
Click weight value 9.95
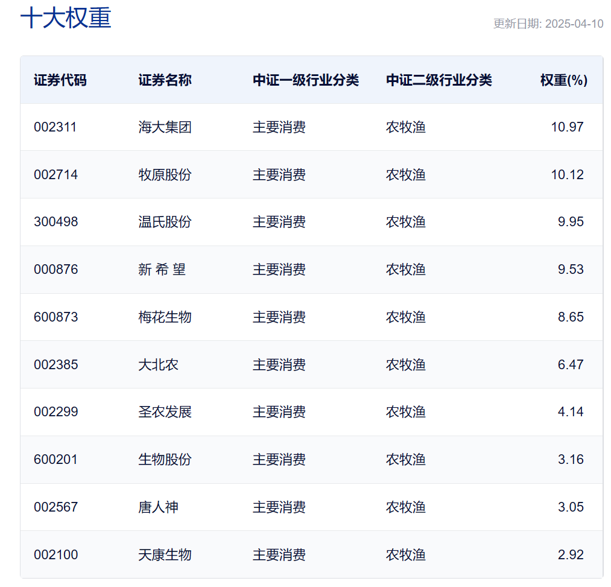(x=571, y=222)
